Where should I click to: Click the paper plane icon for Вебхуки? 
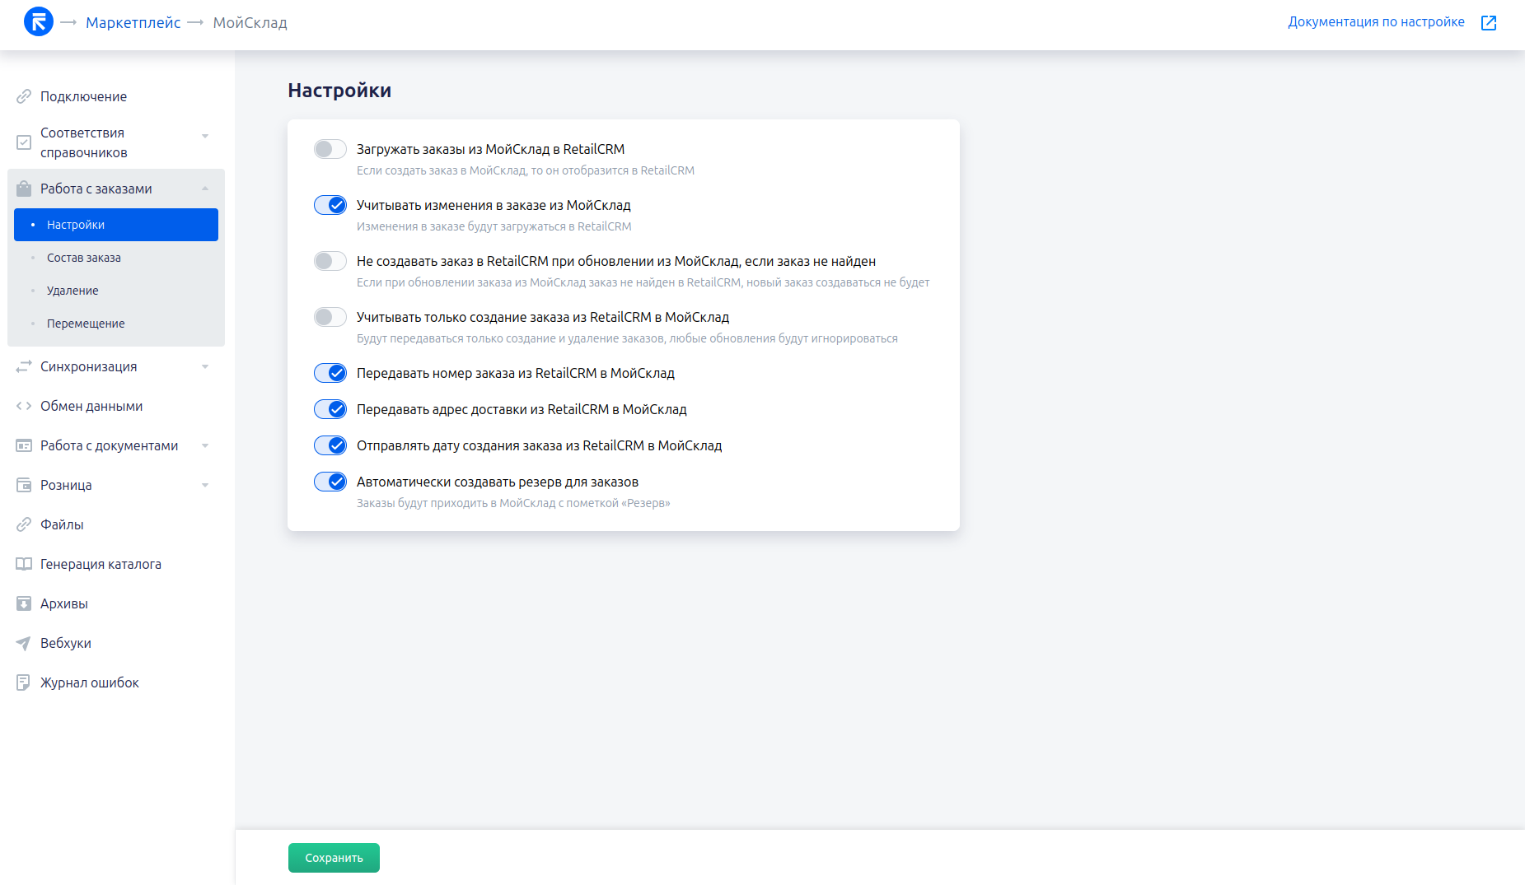(x=24, y=643)
